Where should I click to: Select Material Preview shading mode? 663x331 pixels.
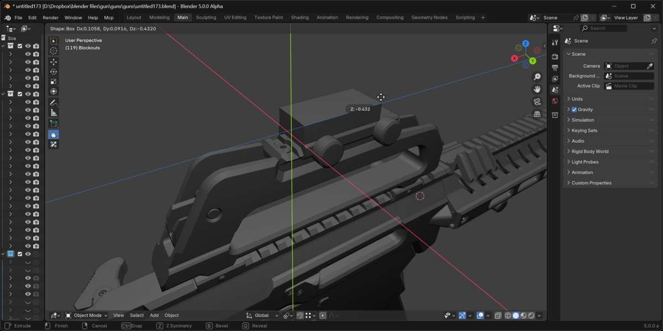[x=523, y=315]
